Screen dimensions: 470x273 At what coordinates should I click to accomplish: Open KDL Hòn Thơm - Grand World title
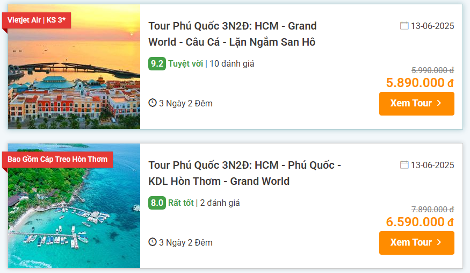[244, 173]
